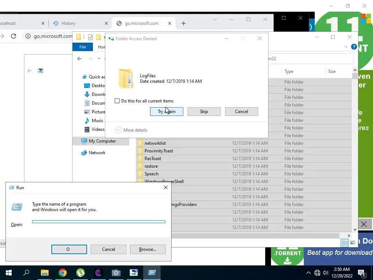
Task: Open Explorer help icon
Action: click(354, 47)
